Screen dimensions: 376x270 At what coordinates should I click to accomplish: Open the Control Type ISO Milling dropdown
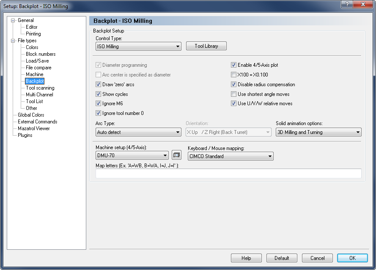pyautogui.click(x=138, y=46)
